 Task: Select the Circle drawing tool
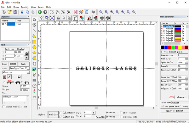pos(34,47)
